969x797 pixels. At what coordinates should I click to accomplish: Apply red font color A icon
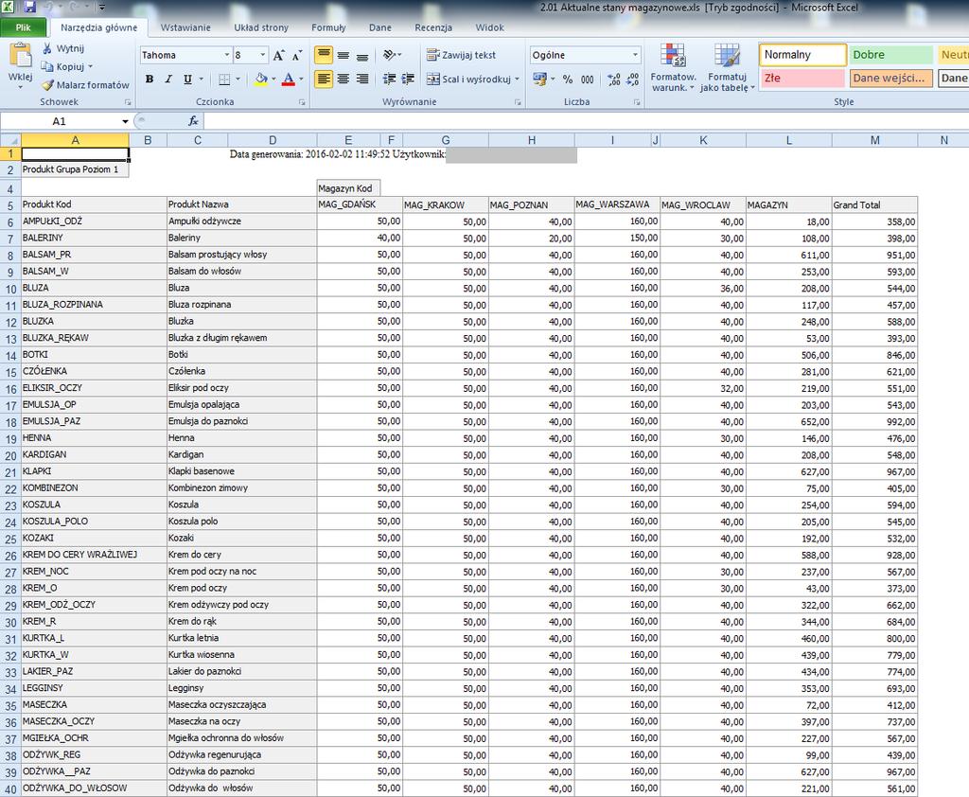click(288, 80)
